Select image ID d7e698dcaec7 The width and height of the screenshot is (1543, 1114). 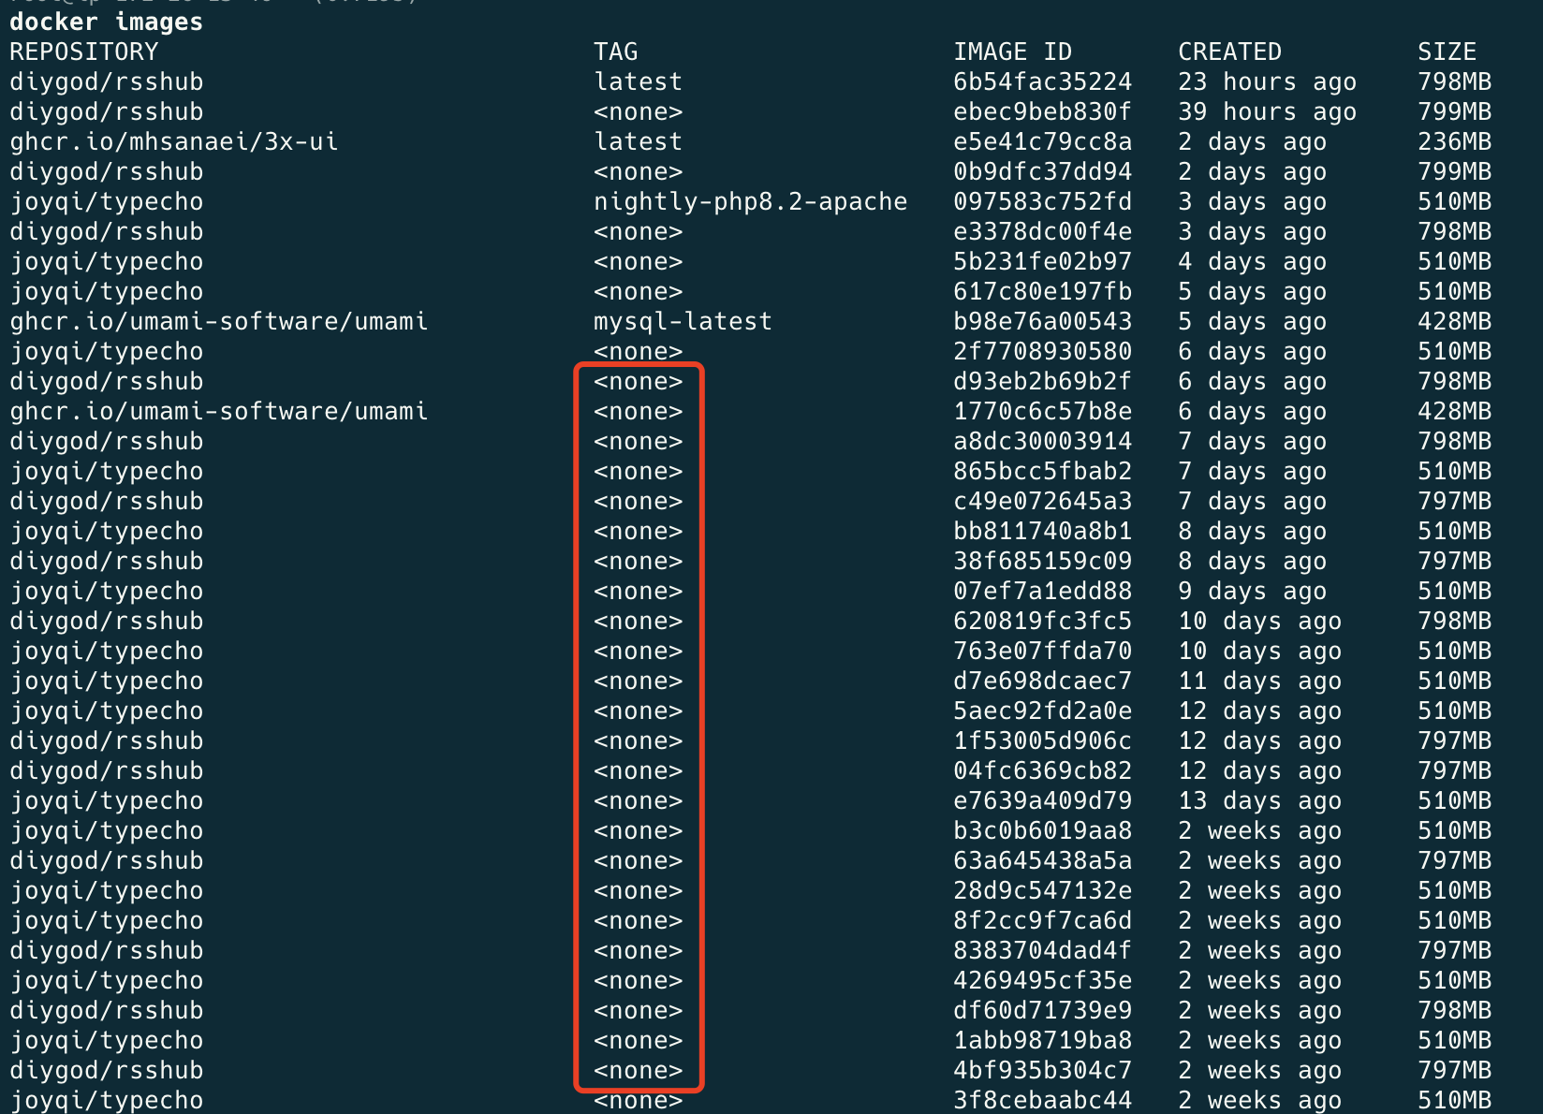(1042, 681)
